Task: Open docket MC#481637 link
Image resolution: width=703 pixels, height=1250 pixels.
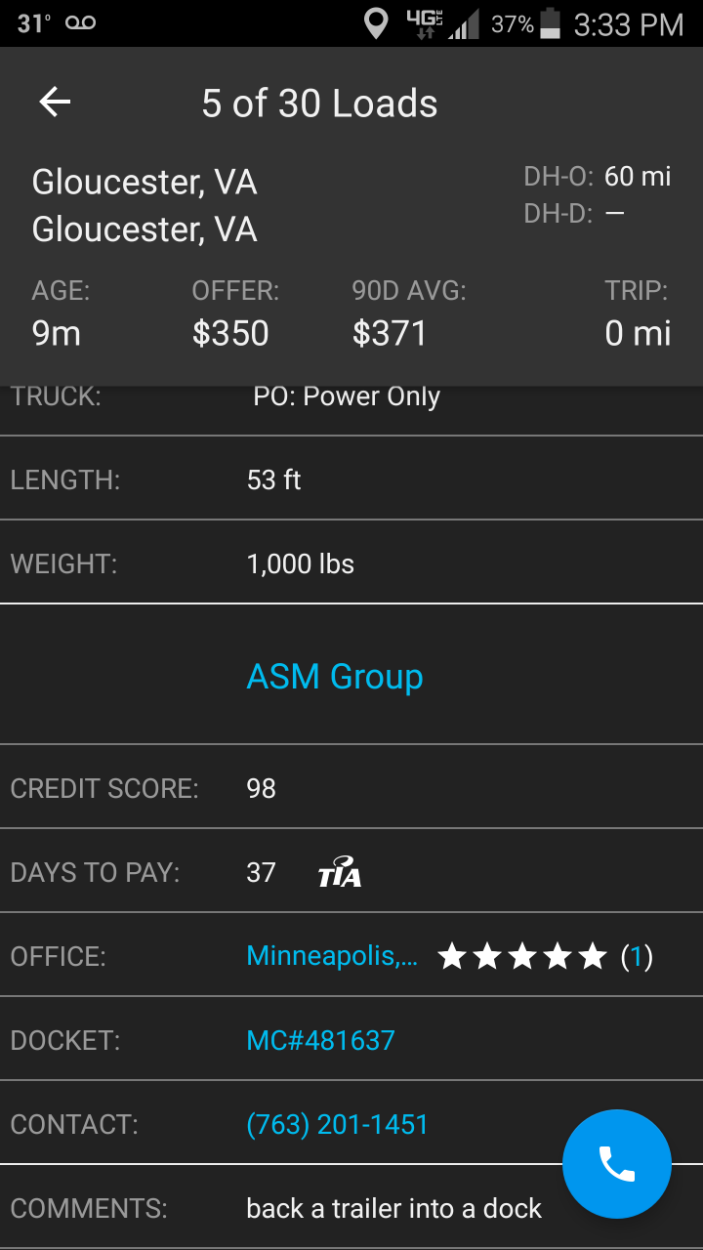Action: (320, 1040)
